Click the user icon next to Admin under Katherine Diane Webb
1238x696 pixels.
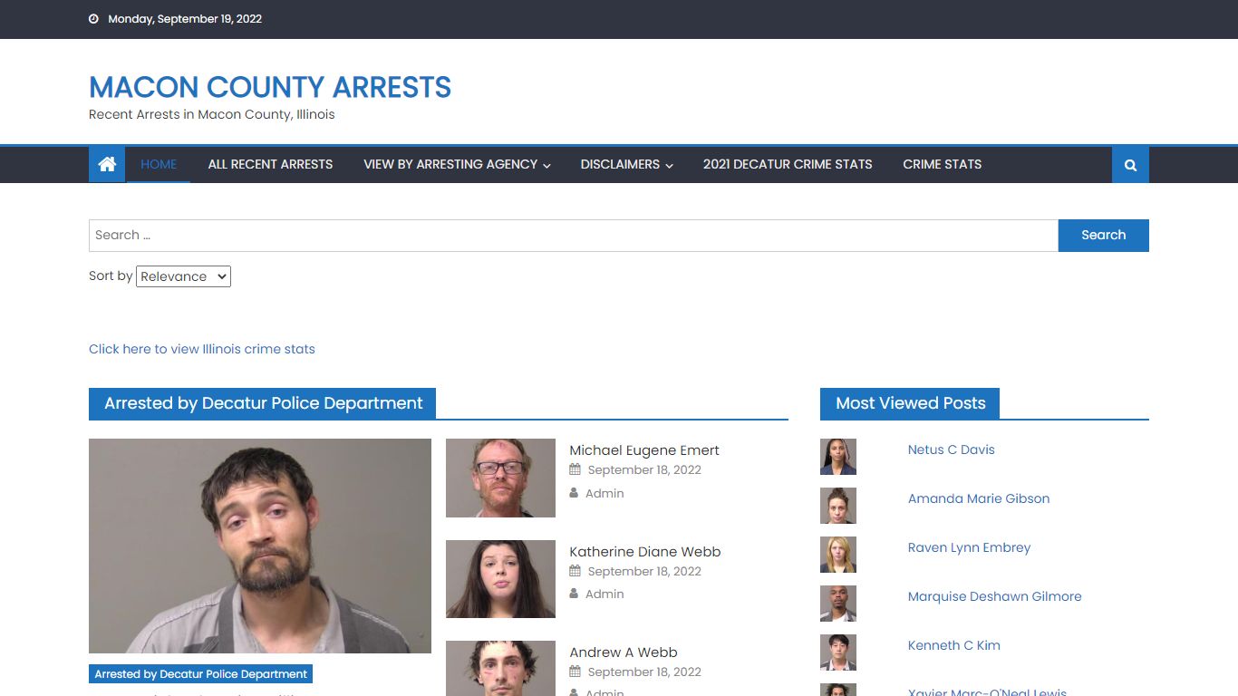tap(574, 594)
